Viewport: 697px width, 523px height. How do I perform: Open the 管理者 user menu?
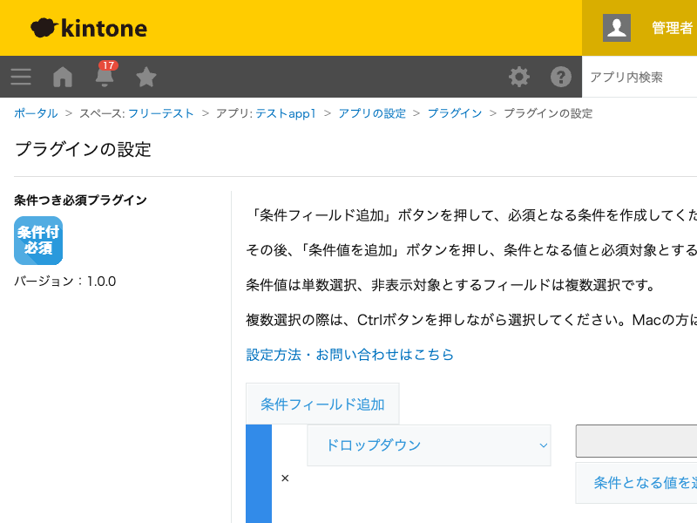672,28
